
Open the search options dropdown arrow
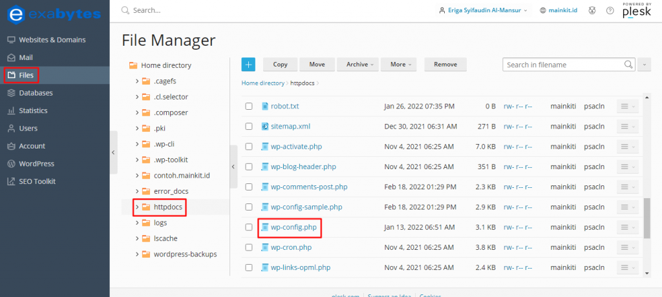coord(644,65)
